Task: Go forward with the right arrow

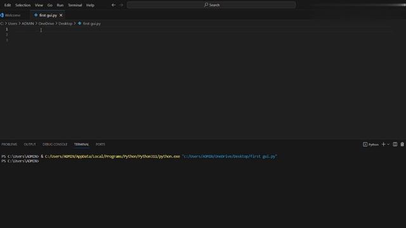Action: (x=121, y=5)
